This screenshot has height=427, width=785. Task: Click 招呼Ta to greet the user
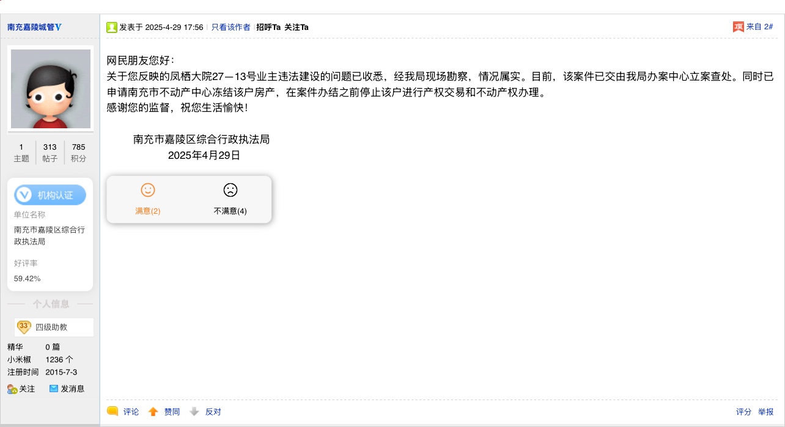coord(268,27)
